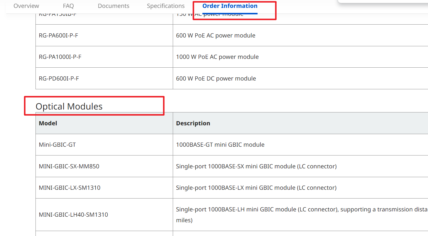Open the Overview tab

point(26,6)
